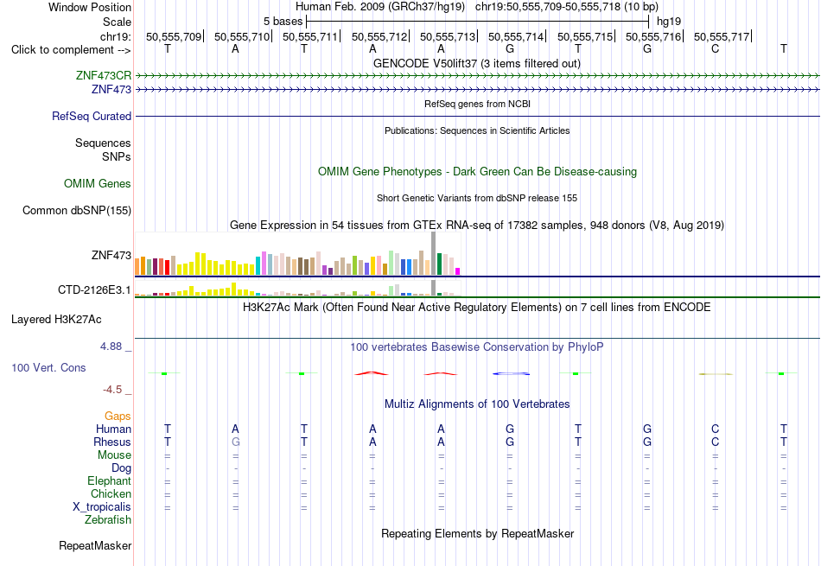Click the CTD-2126E3.1 expression label

[94, 289]
